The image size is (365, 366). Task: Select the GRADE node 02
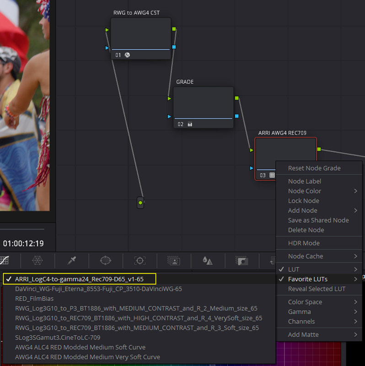click(203, 108)
